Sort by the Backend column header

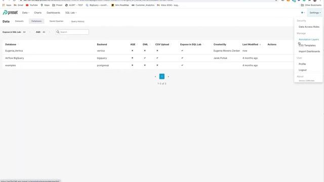(102, 44)
